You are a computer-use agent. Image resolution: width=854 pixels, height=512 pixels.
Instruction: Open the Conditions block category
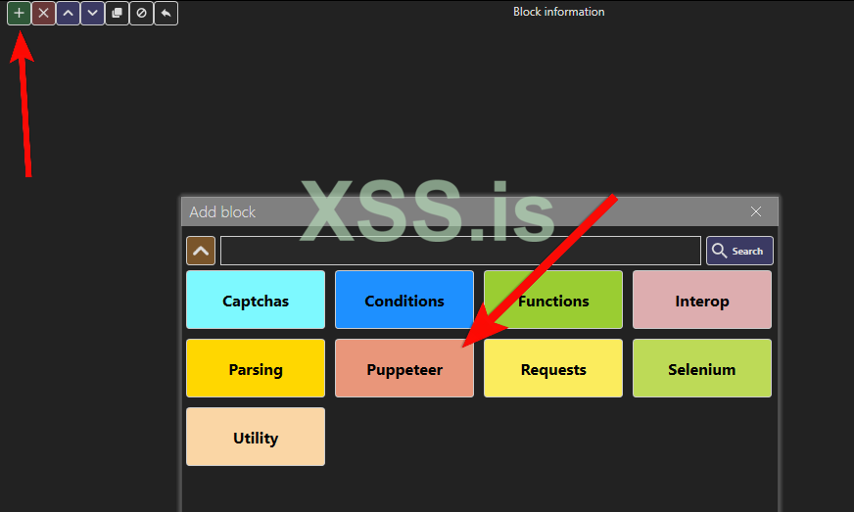tap(404, 301)
